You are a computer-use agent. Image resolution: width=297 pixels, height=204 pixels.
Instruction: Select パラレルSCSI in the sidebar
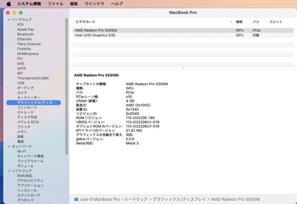tap(28, 122)
